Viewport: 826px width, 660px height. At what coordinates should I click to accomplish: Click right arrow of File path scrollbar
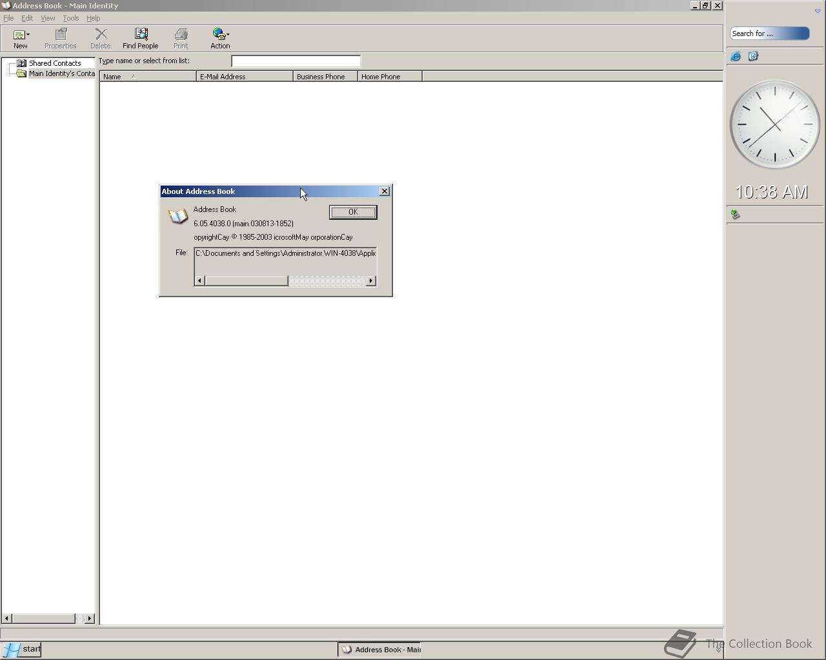(x=371, y=281)
